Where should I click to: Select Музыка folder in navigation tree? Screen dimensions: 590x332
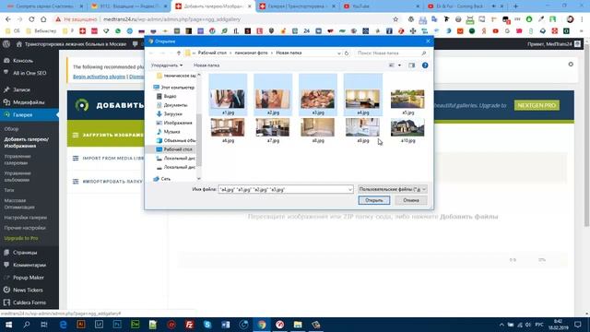(x=168, y=132)
